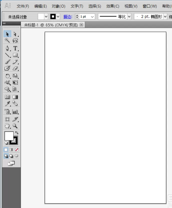Image resolution: width=172 pixels, height=208 pixels.
Task: Select the Eraser tool
Action: click(x=15, y=68)
